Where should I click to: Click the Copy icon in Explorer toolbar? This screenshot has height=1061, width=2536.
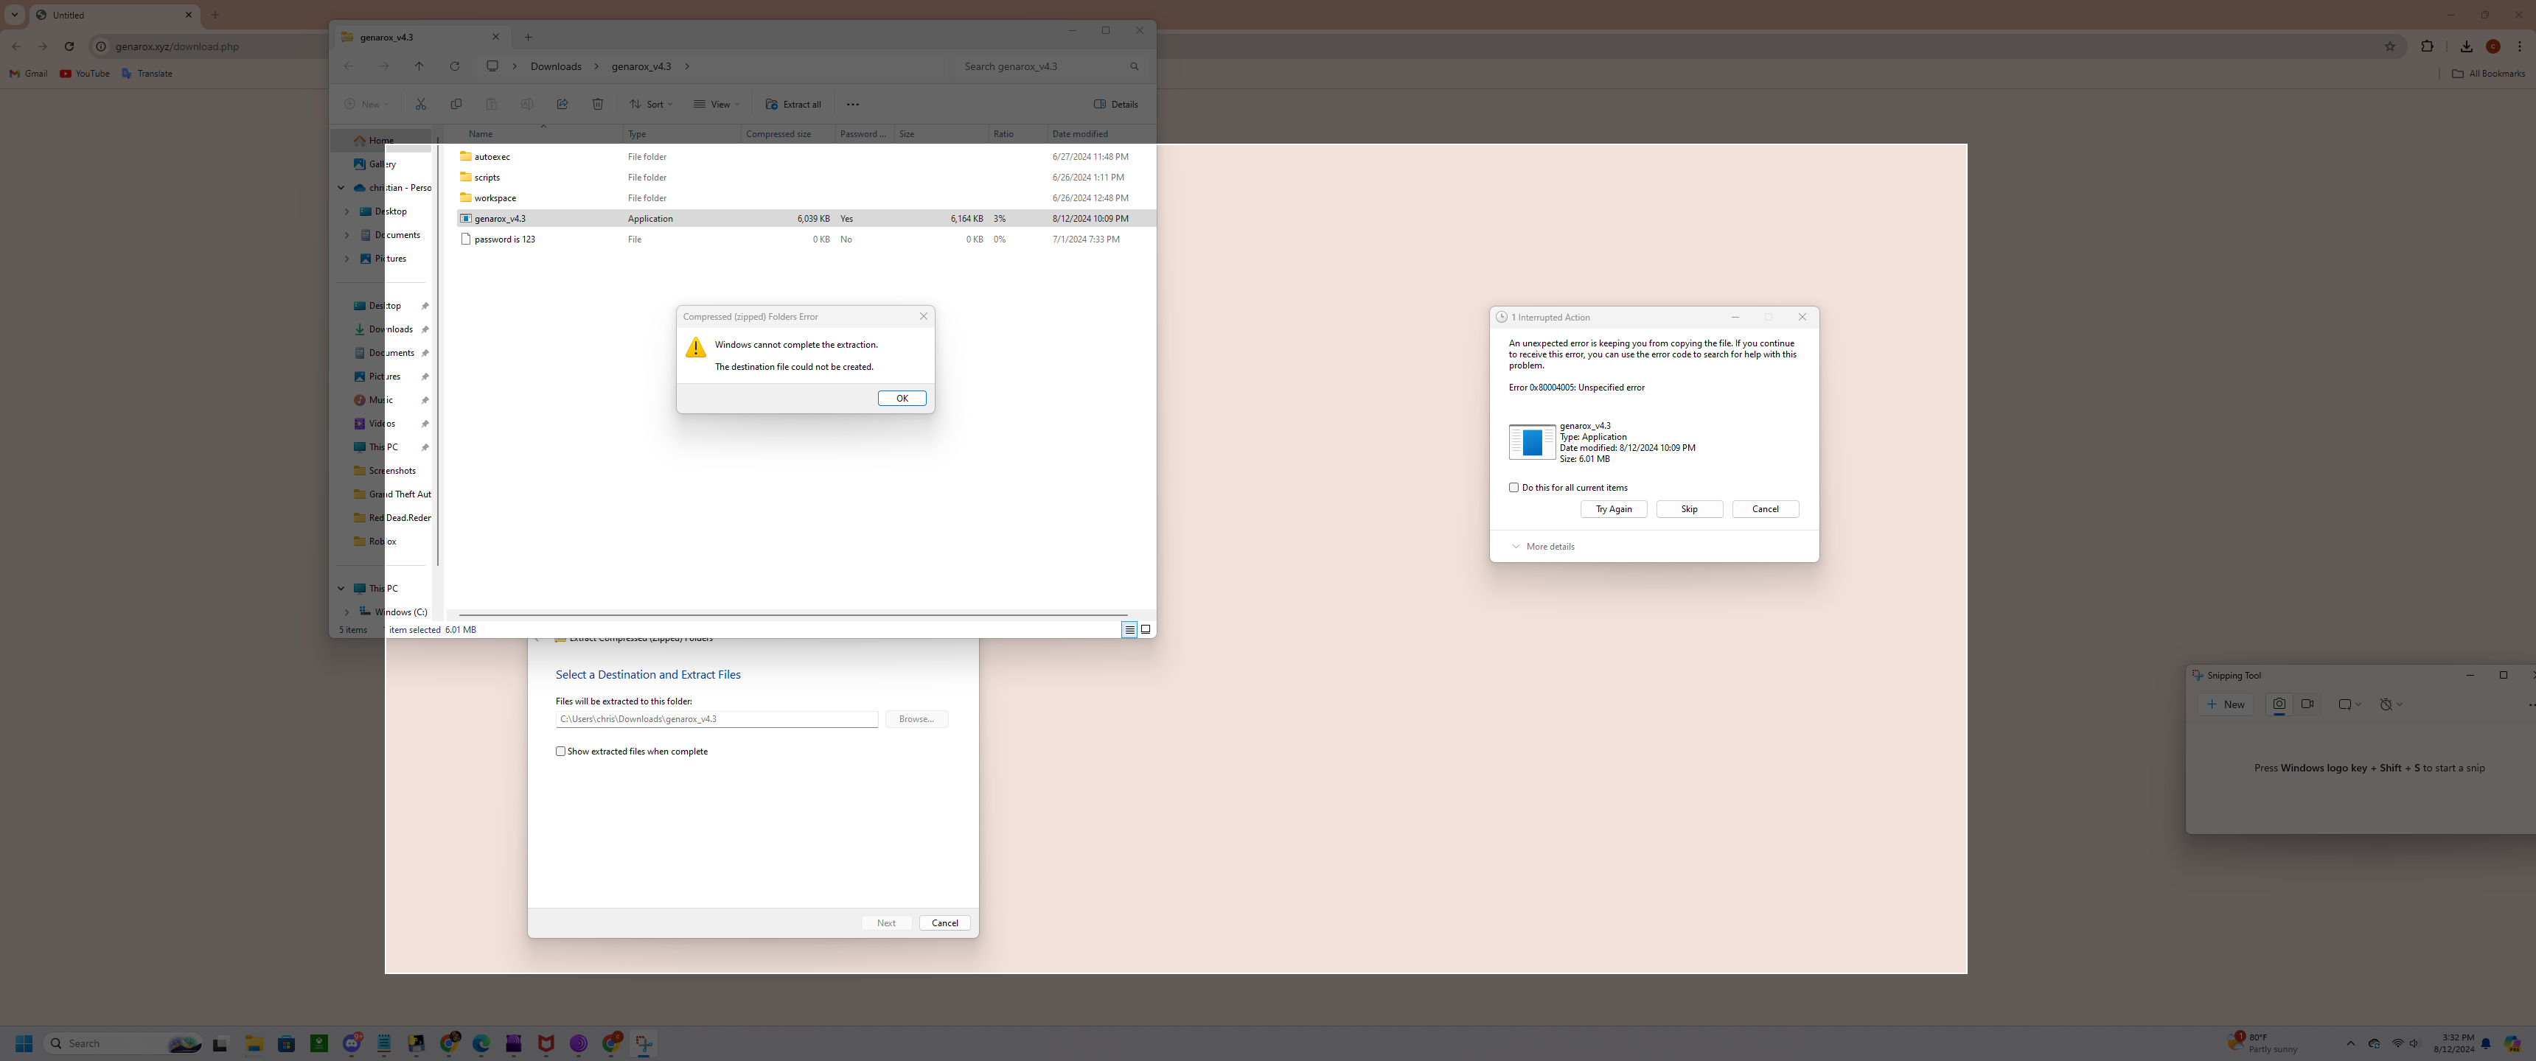[x=456, y=105]
